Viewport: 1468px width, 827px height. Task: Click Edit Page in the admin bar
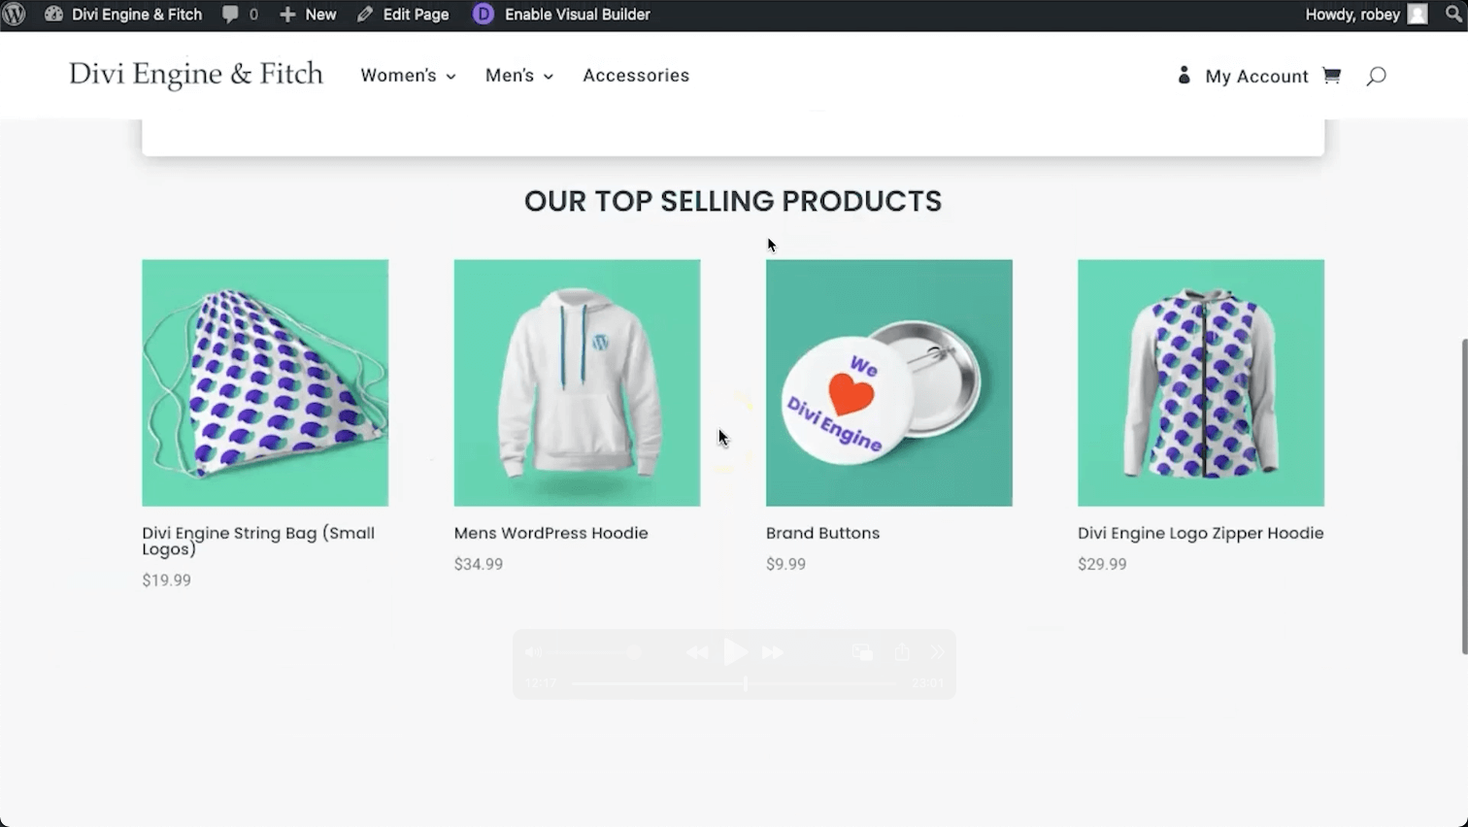pos(403,15)
